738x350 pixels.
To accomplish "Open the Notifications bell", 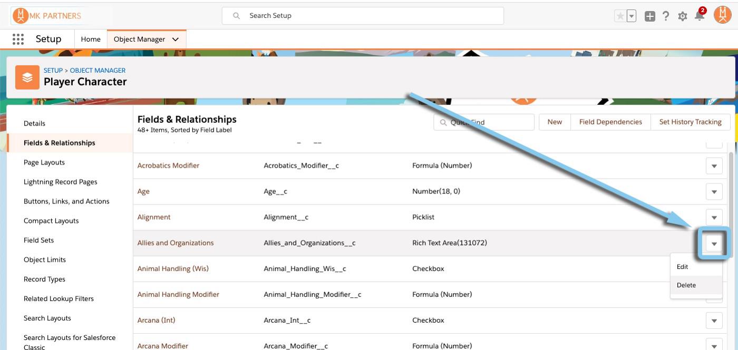I will point(700,16).
